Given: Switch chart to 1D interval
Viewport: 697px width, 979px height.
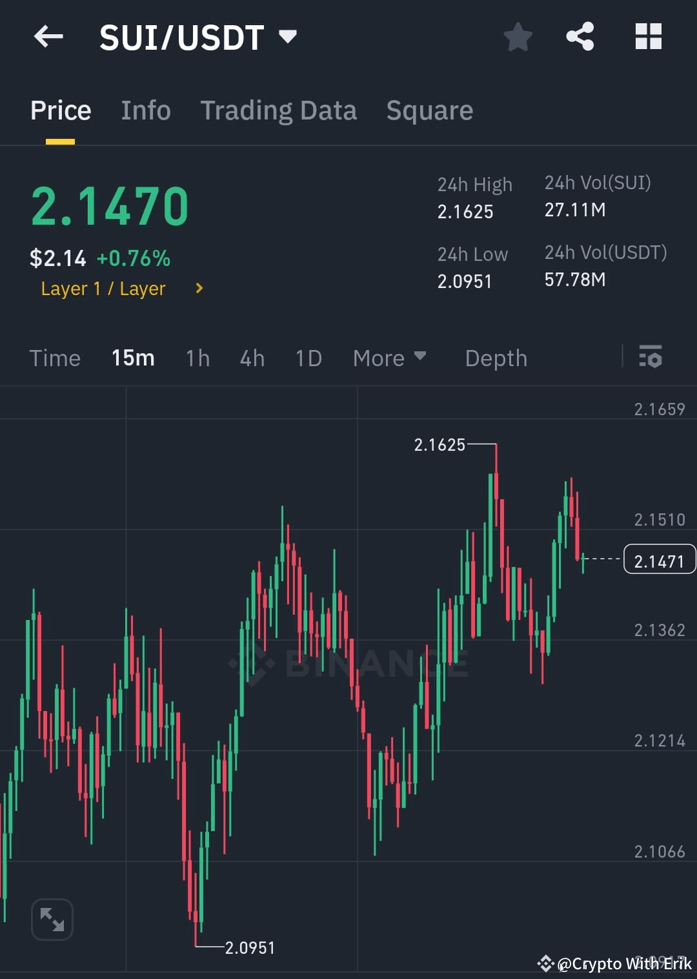Looking at the screenshot, I should (x=308, y=358).
